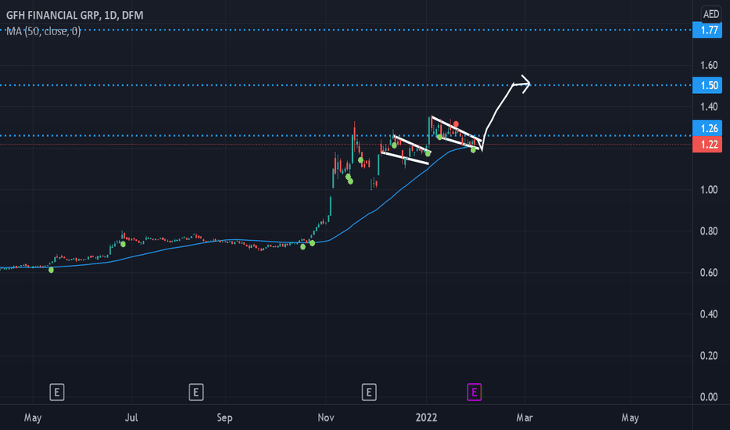Viewport: 730px width, 430px height.
Task: Click the 1.00 price axis value
Action: pos(709,190)
